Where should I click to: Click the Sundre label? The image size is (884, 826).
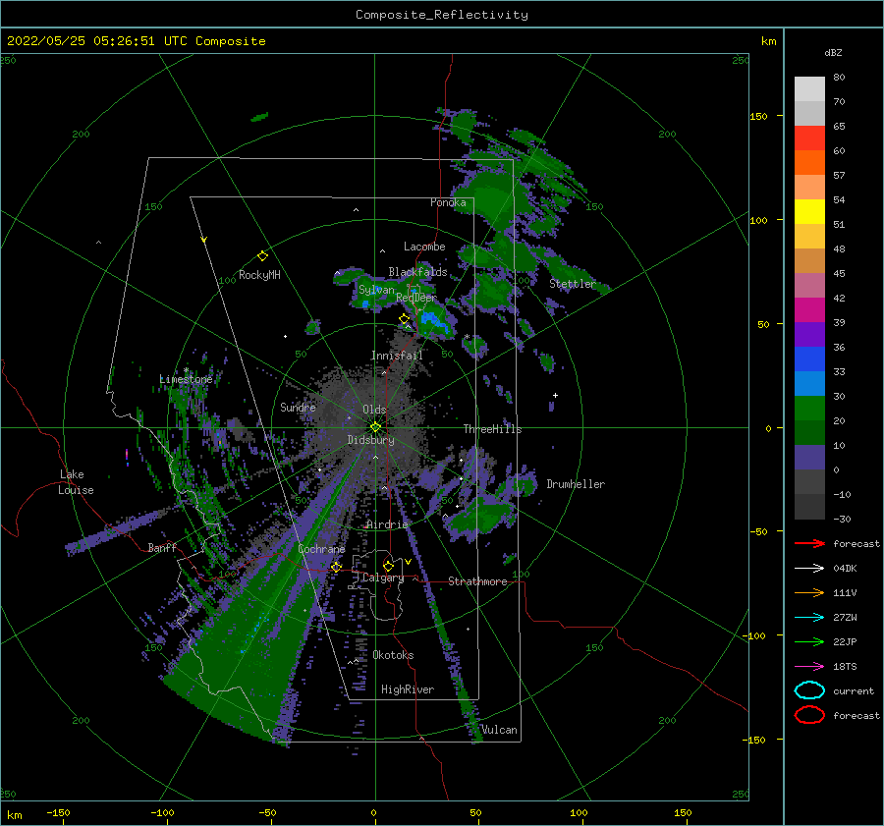pyautogui.click(x=298, y=407)
